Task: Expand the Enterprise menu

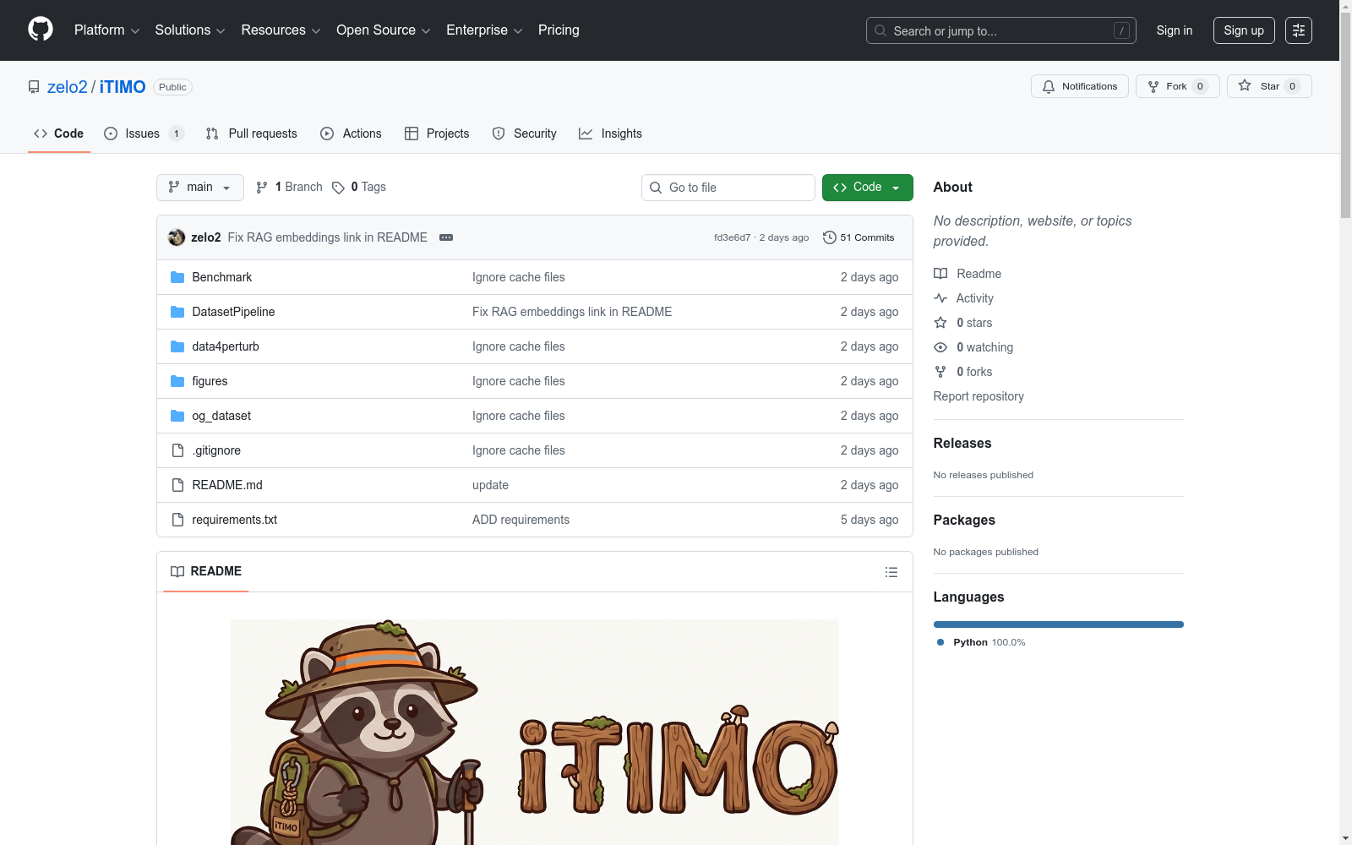Action: [x=484, y=30]
